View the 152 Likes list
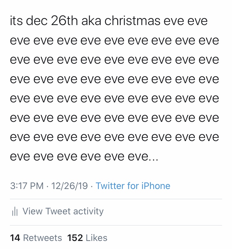Screen dimensions: 232x249 pos(87,238)
